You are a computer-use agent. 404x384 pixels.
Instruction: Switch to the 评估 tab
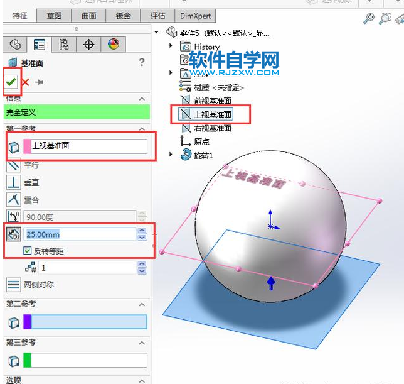pos(157,16)
